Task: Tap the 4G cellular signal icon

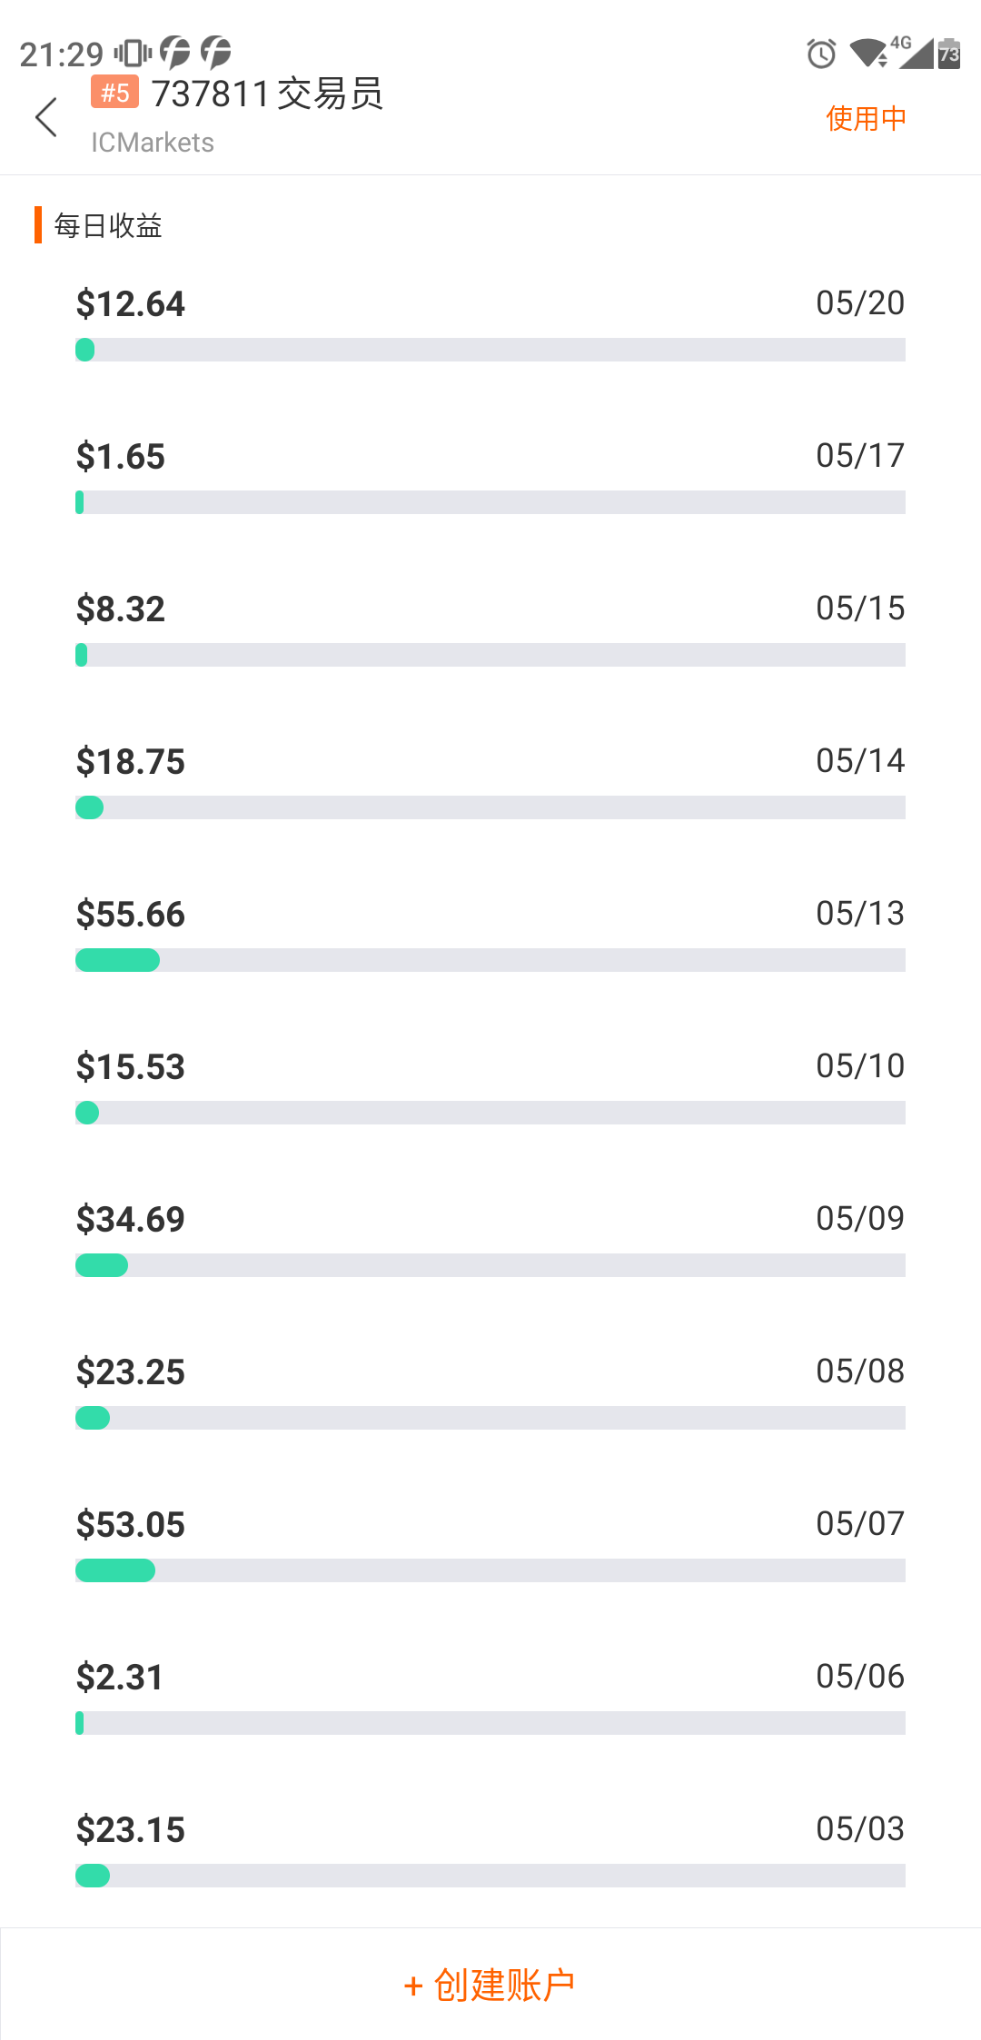Action: (915, 53)
